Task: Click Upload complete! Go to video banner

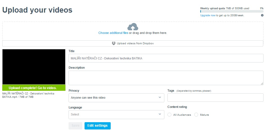Action: [x=34, y=88]
